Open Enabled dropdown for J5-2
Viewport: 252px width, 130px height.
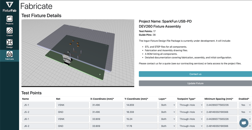click(x=245, y=112)
